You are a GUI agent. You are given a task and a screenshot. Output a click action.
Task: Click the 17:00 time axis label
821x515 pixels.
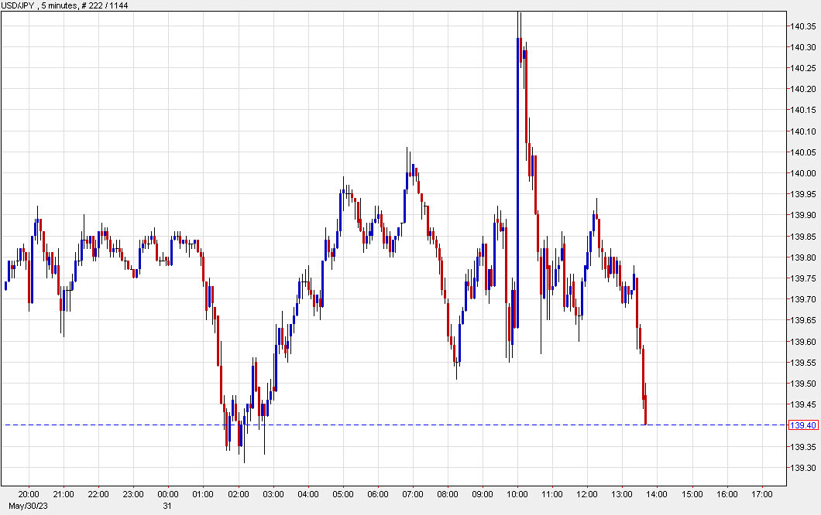(x=761, y=495)
